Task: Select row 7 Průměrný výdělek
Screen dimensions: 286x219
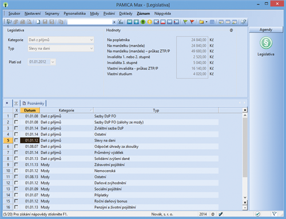Action: point(111,152)
